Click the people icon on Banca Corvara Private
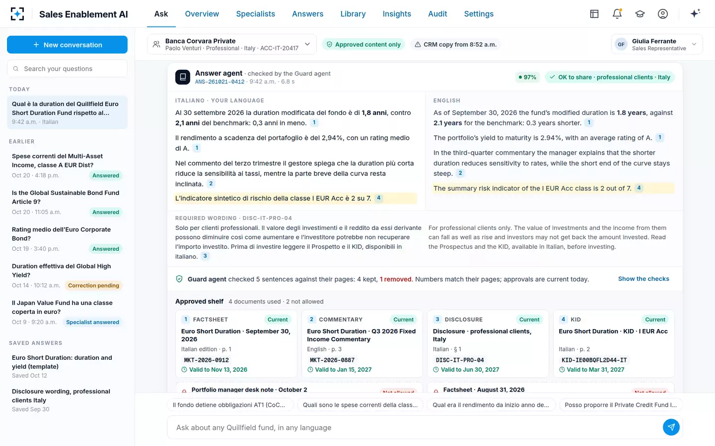 (x=156, y=45)
